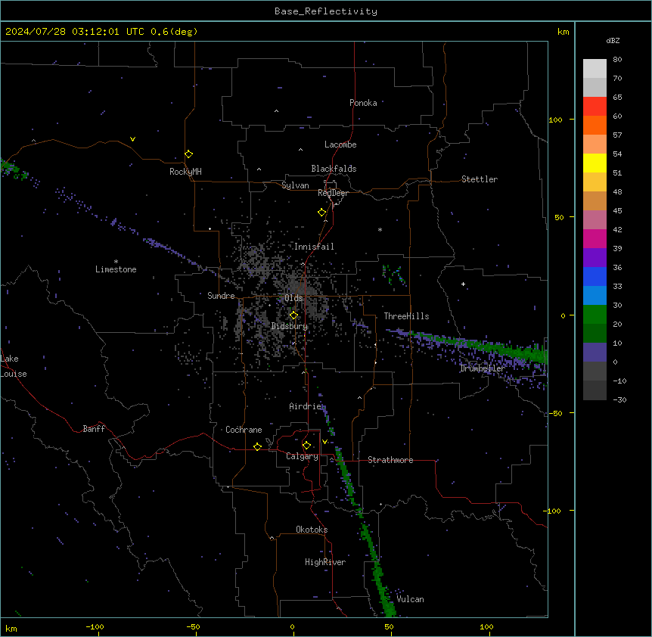Click the Ponoka city label

point(363,103)
